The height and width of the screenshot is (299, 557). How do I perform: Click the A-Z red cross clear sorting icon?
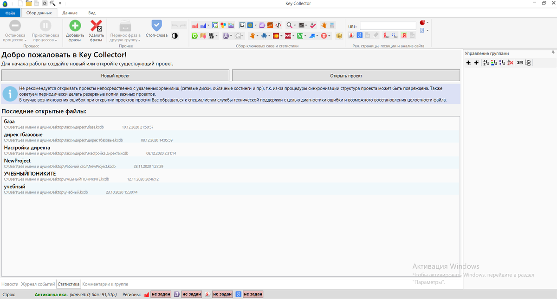click(x=510, y=63)
